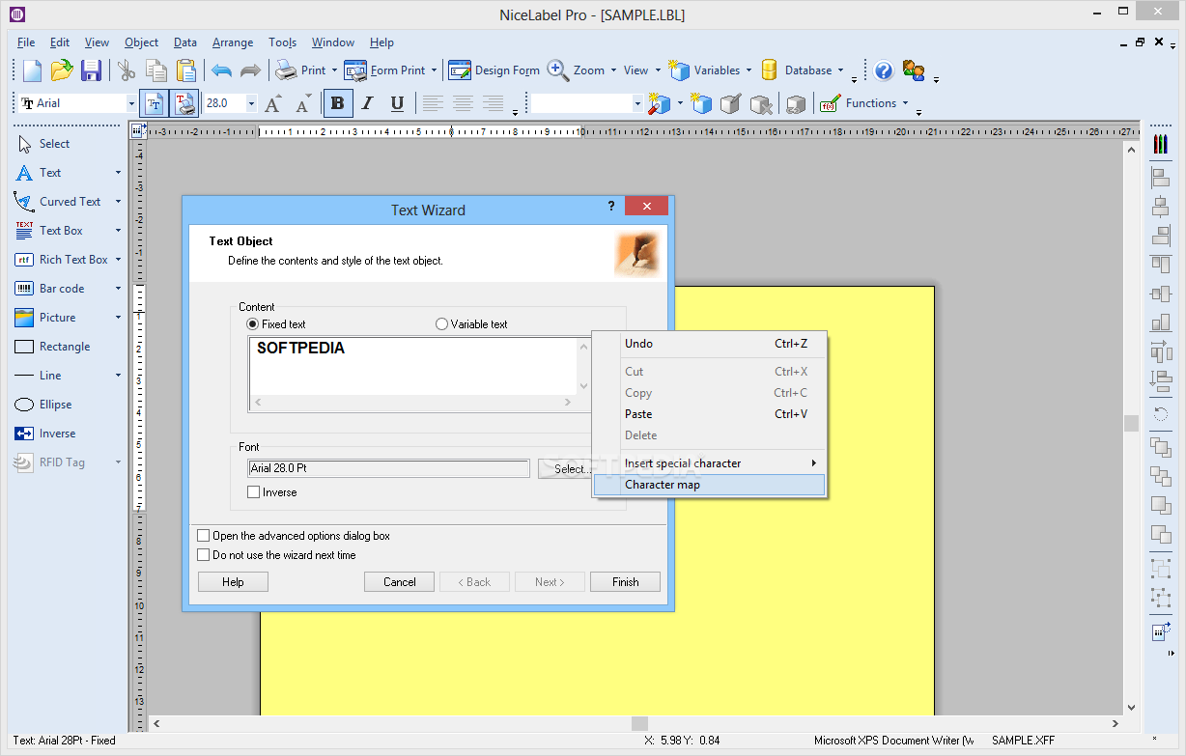Expand the font size 28.0 dropdown

click(x=251, y=103)
